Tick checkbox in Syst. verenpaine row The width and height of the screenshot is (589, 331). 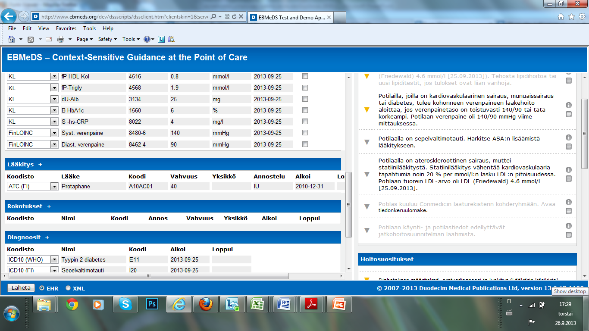pyautogui.click(x=305, y=133)
